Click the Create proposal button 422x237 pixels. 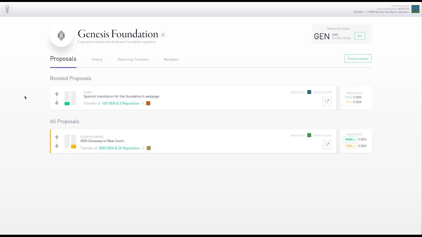[x=358, y=59]
